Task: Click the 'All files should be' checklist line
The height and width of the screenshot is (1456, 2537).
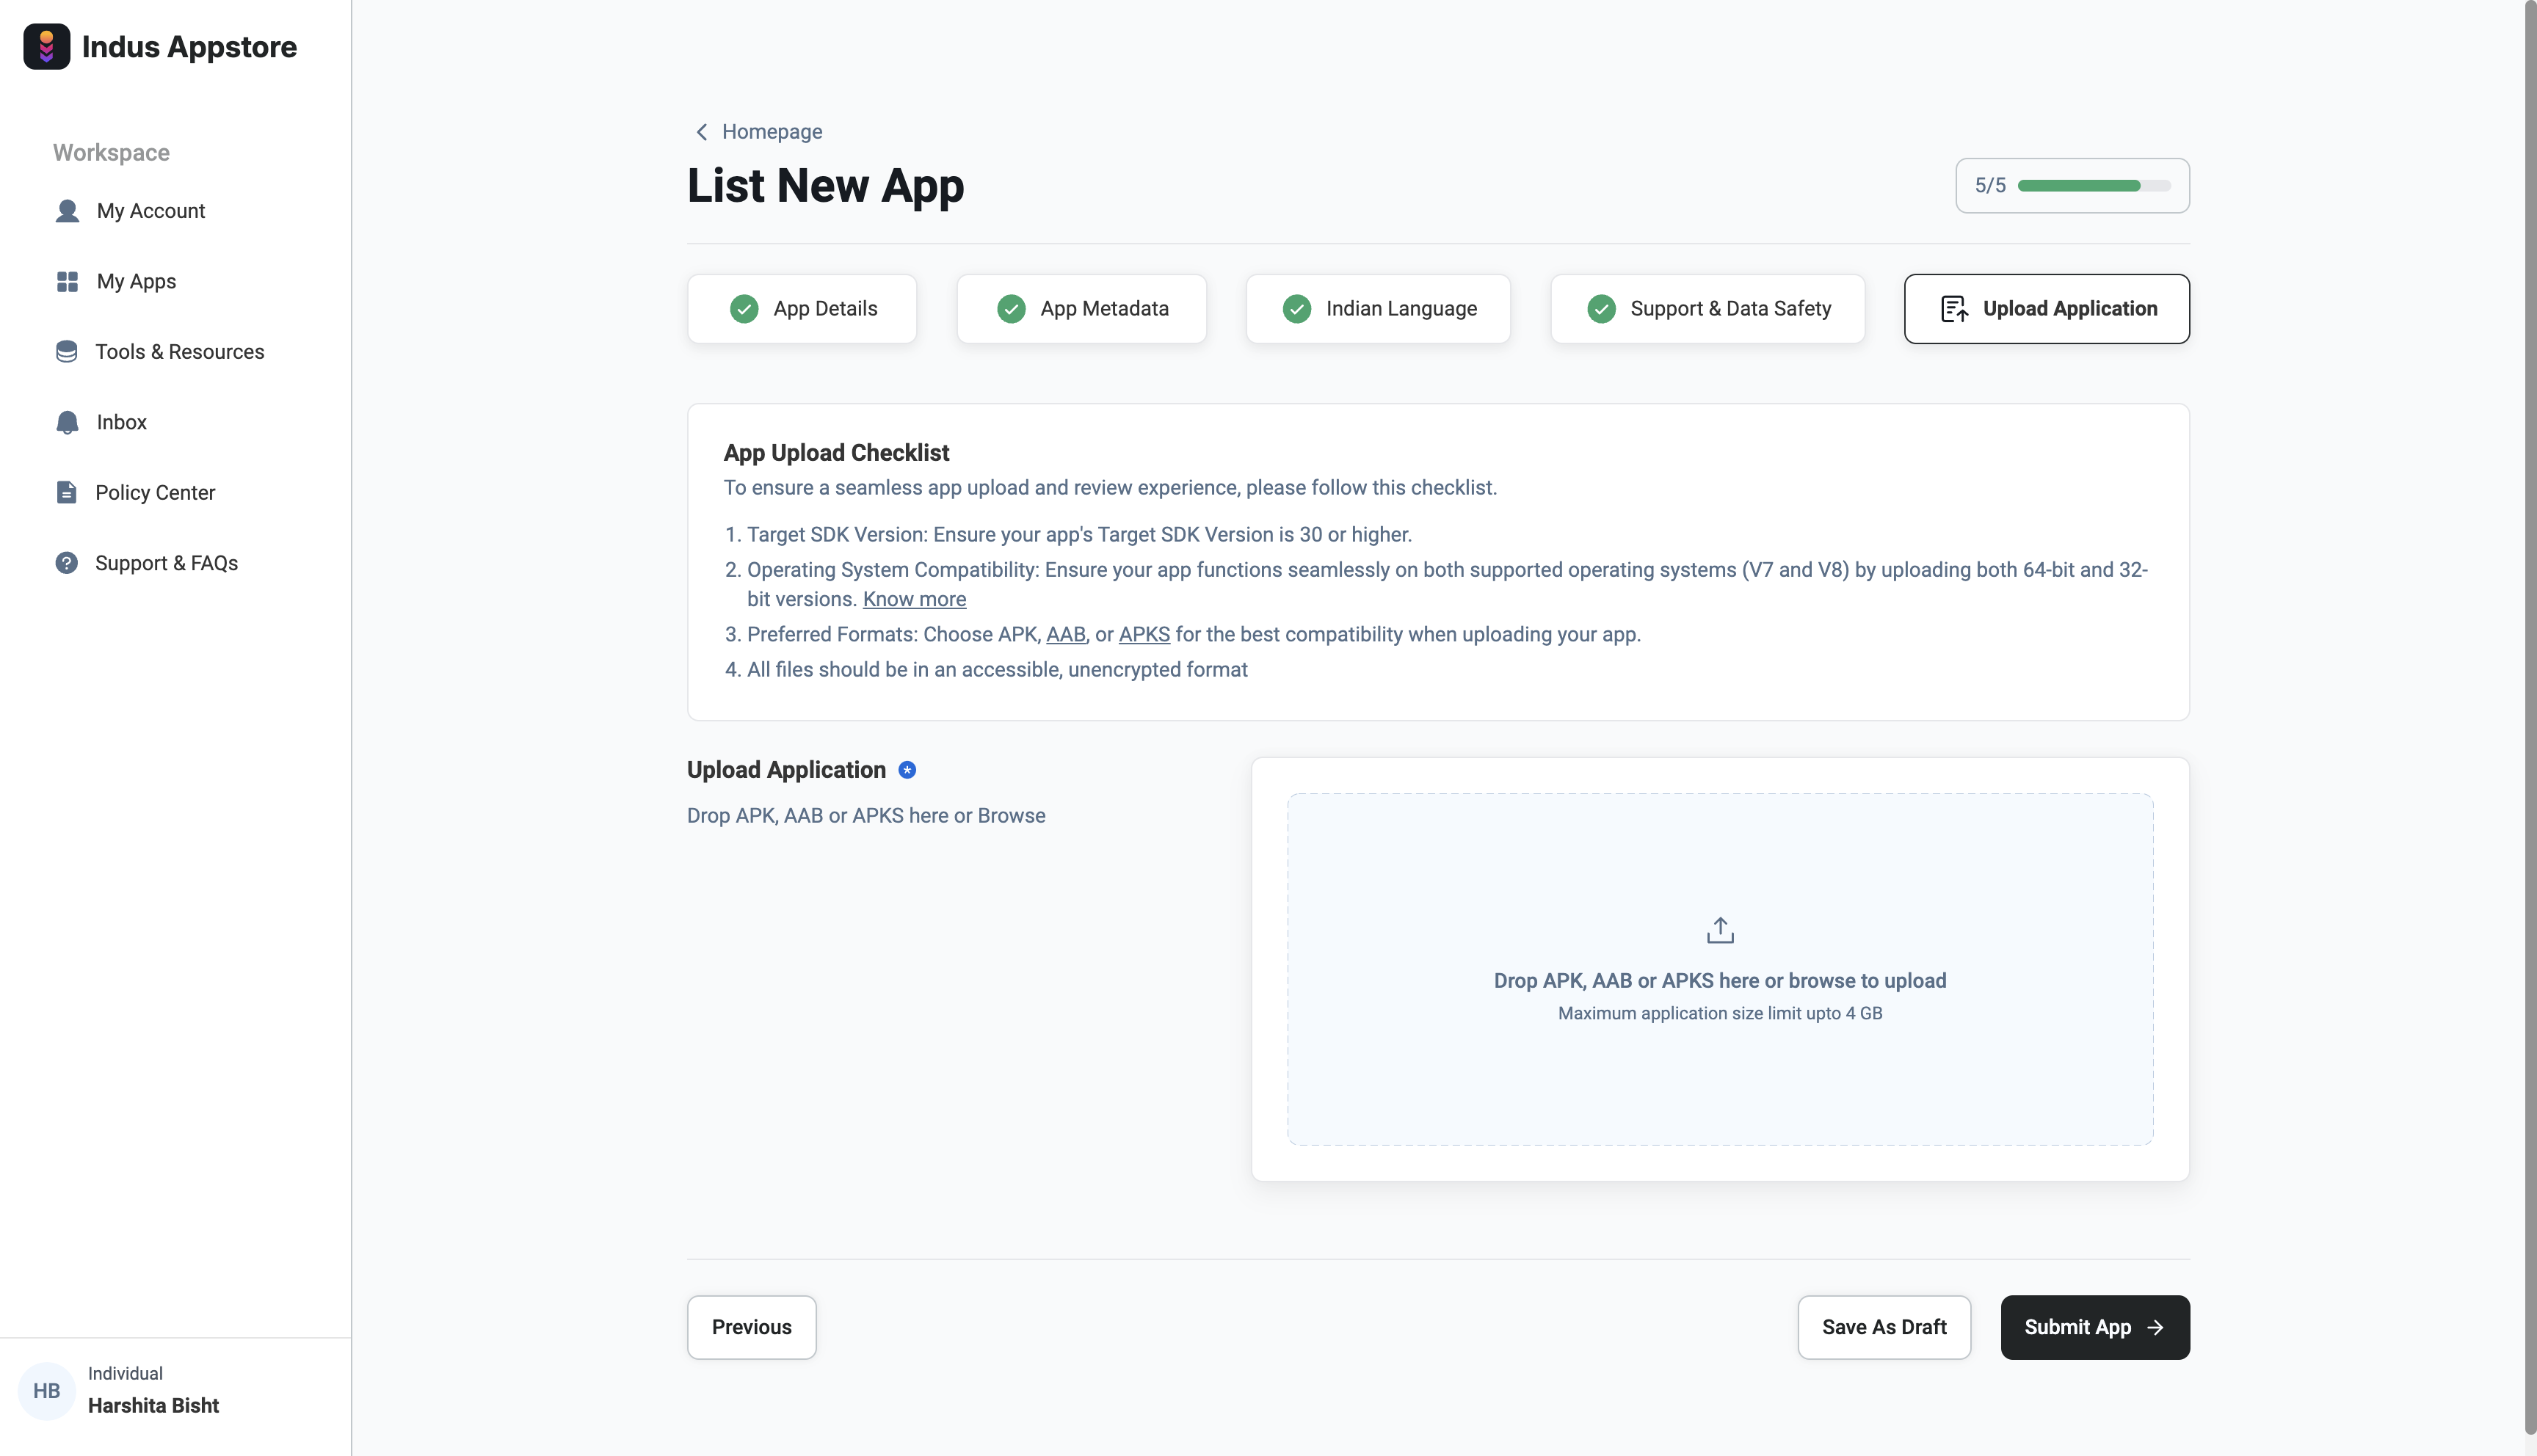Action: [x=997, y=670]
